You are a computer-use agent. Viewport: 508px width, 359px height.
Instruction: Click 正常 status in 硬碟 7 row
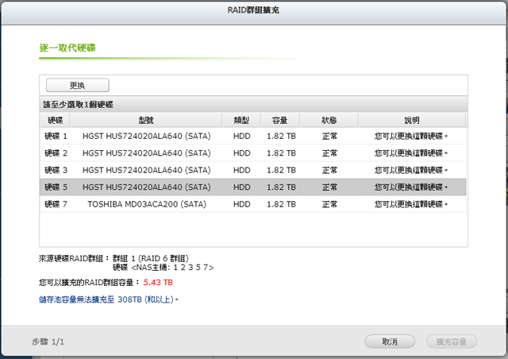[x=329, y=204]
